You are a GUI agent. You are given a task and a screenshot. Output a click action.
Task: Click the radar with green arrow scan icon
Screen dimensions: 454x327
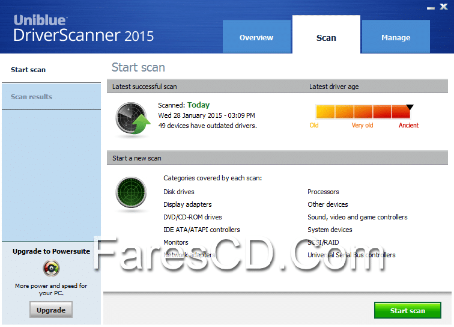point(133,118)
